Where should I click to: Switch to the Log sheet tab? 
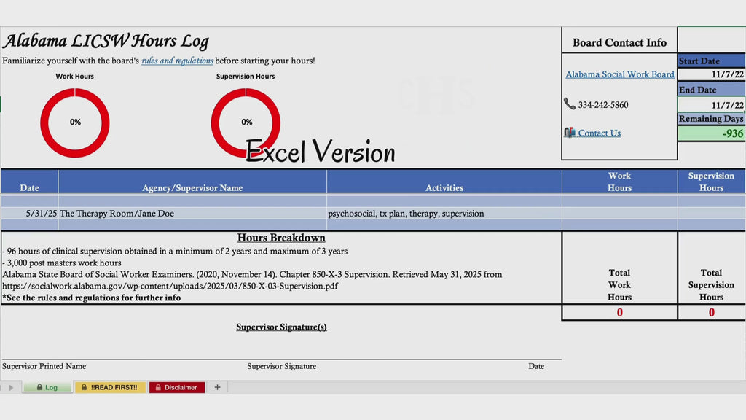click(x=47, y=387)
